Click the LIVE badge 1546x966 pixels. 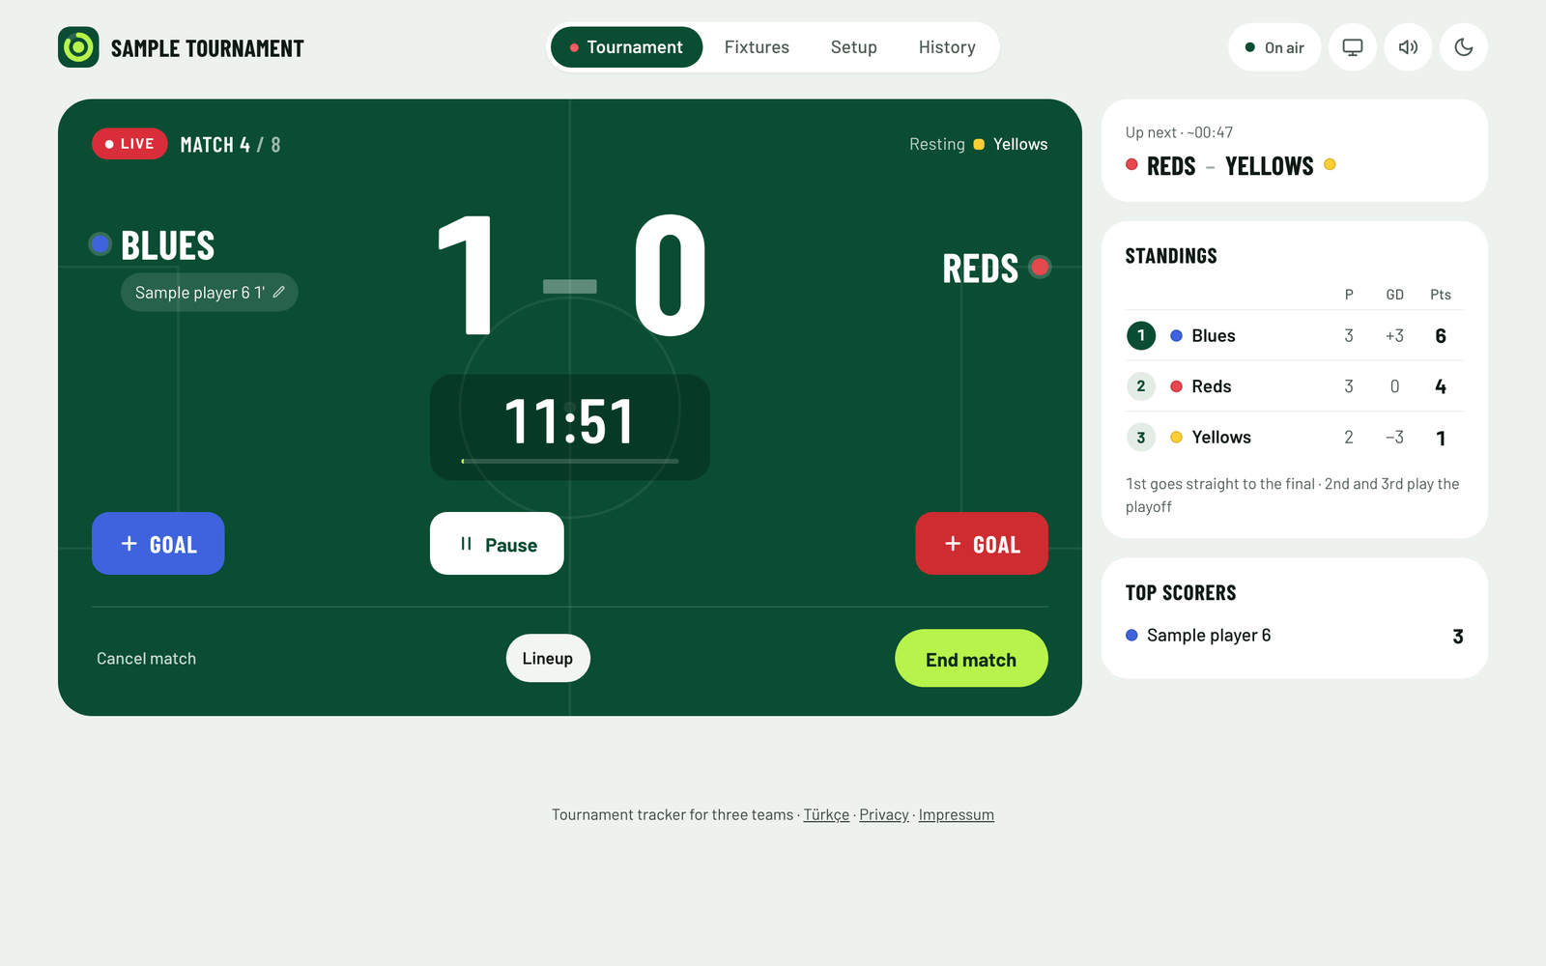click(x=129, y=144)
